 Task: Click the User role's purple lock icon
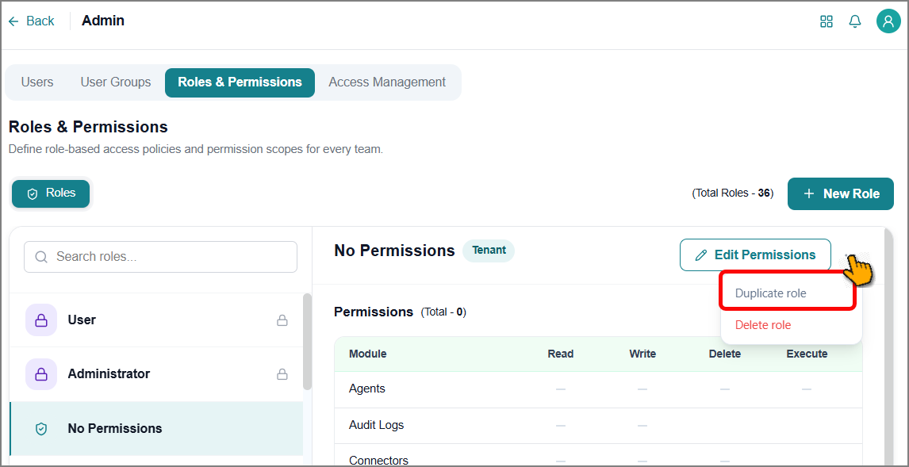(x=41, y=320)
